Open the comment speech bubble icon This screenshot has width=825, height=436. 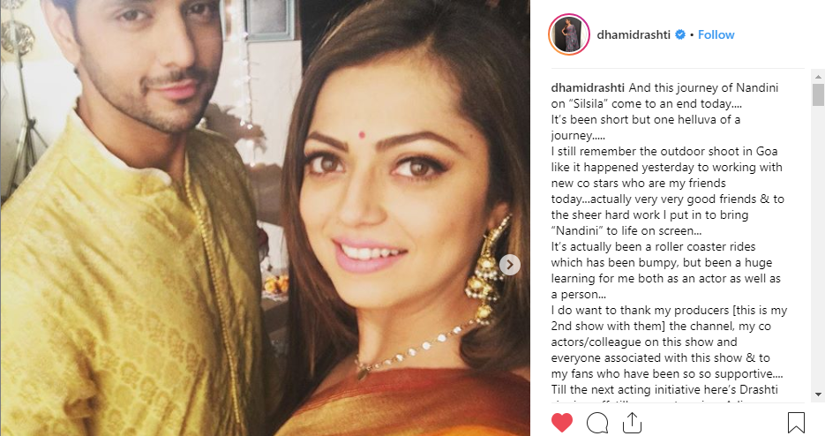[597, 422]
